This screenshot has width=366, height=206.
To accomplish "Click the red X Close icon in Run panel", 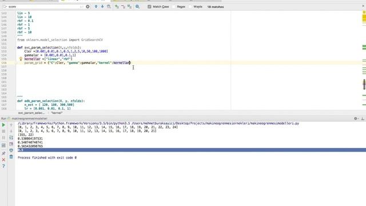I will click(3, 160).
